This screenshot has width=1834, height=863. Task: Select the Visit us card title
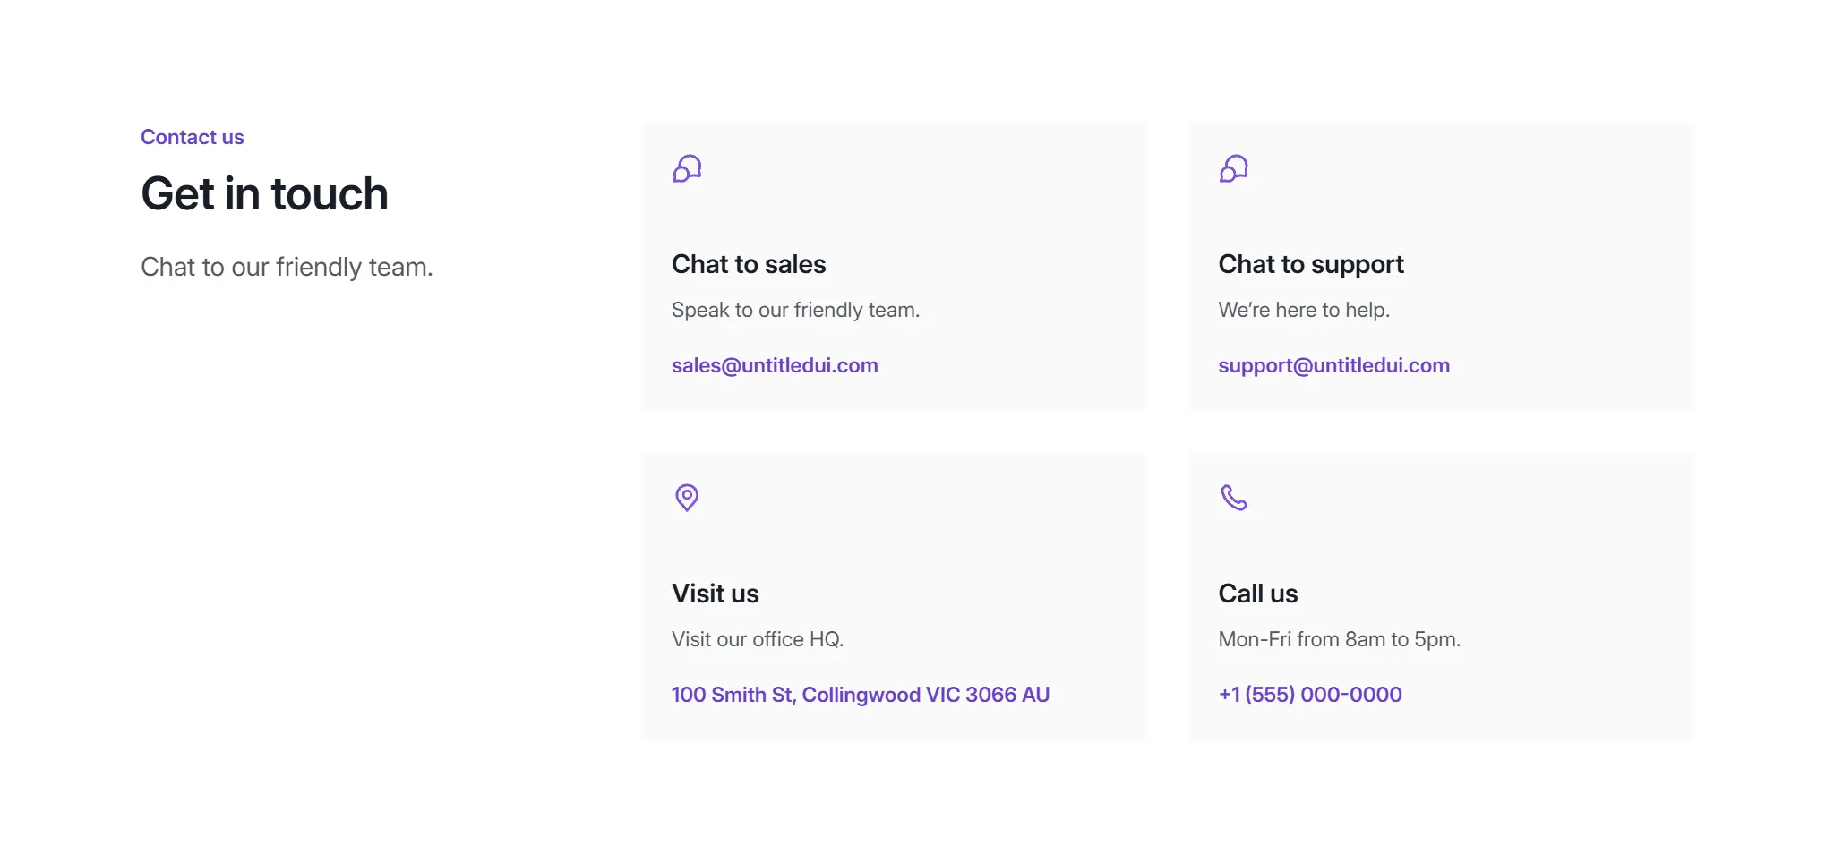716,594
